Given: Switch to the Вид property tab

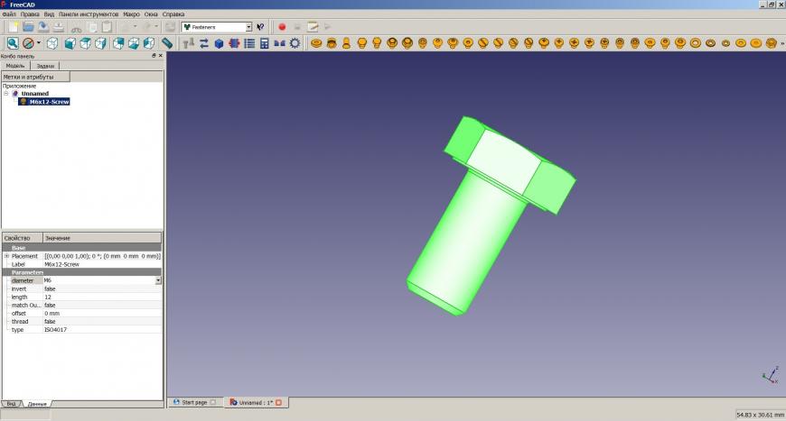Looking at the screenshot, I should pos(11,404).
